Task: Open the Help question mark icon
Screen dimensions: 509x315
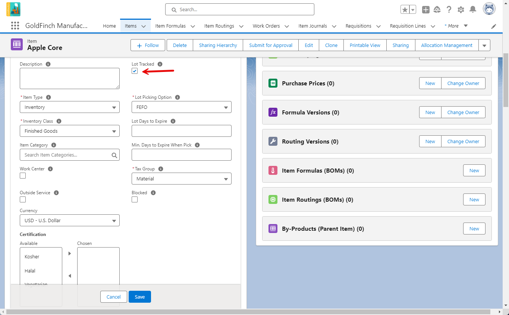Action: [x=449, y=10]
